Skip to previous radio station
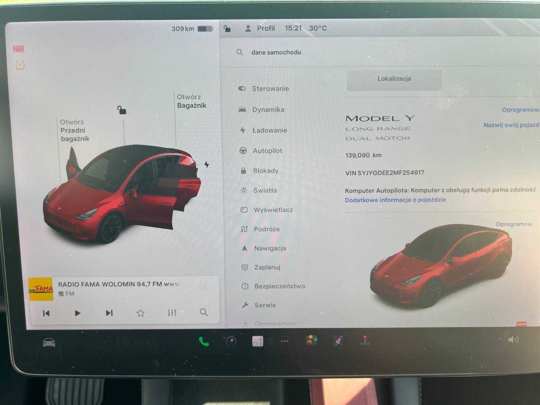 click(x=46, y=313)
